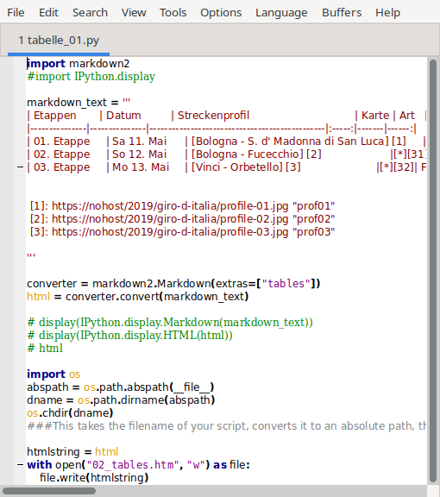Click the horizontal scrollbar thumb at the bottom

tap(49, 491)
